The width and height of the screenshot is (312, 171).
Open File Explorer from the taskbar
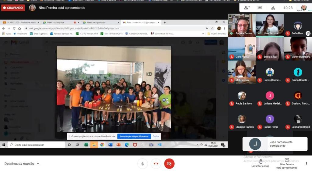click(94, 145)
